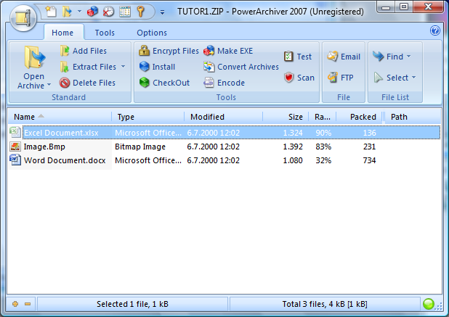
Task: Click the plus icon in status bar
Action: [x=15, y=304]
